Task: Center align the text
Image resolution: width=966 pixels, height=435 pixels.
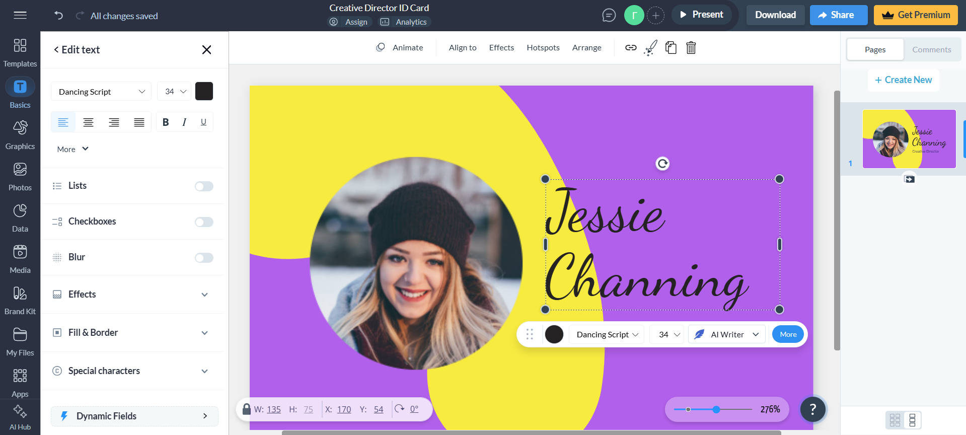Action: click(89, 122)
